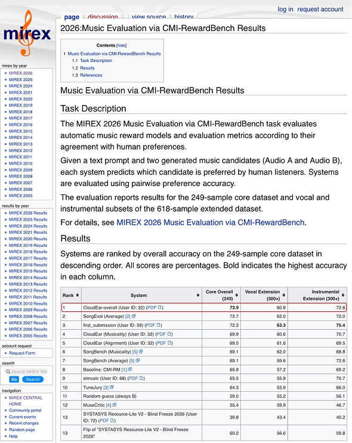The width and height of the screenshot is (352, 443).
Task: Click request account link
Action: point(320,9)
